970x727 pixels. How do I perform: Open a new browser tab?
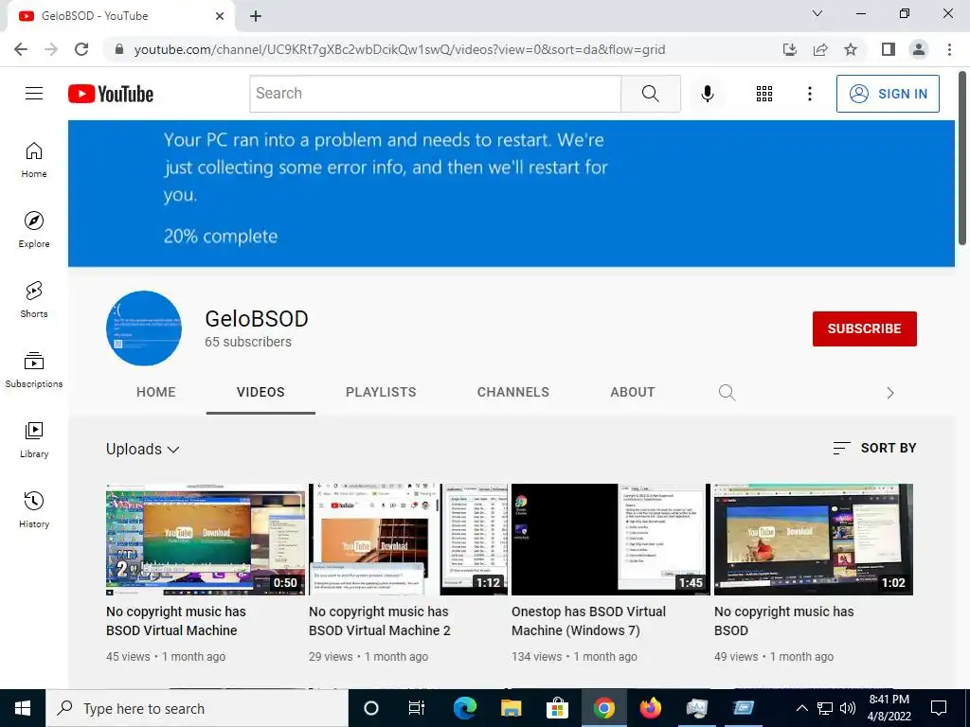[256, 16]
